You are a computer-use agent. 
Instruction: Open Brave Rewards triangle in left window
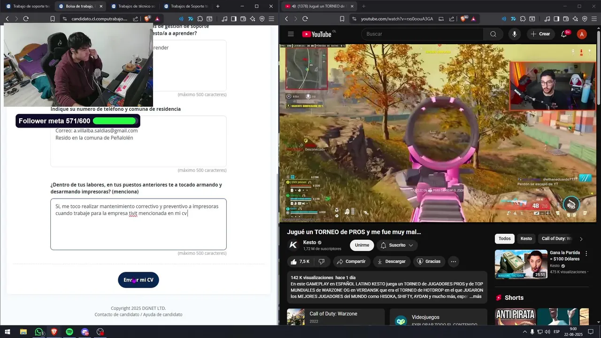click(x=157, y=19)
